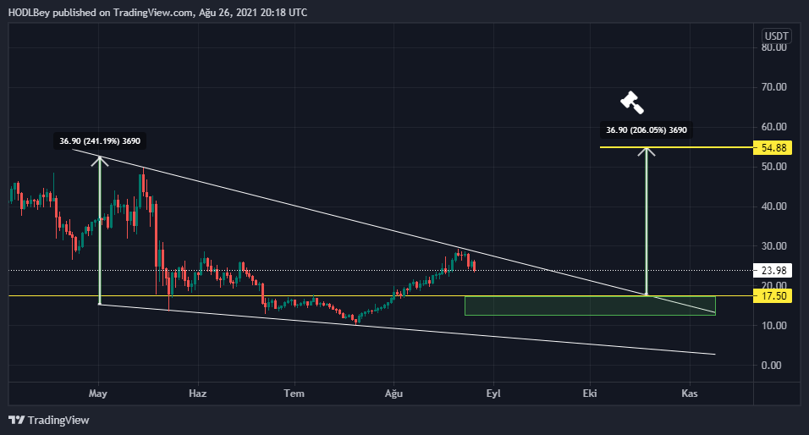Click the 36.90 (206.05%) 3690 measurement label
809x435 pixels.
(647, 130)
